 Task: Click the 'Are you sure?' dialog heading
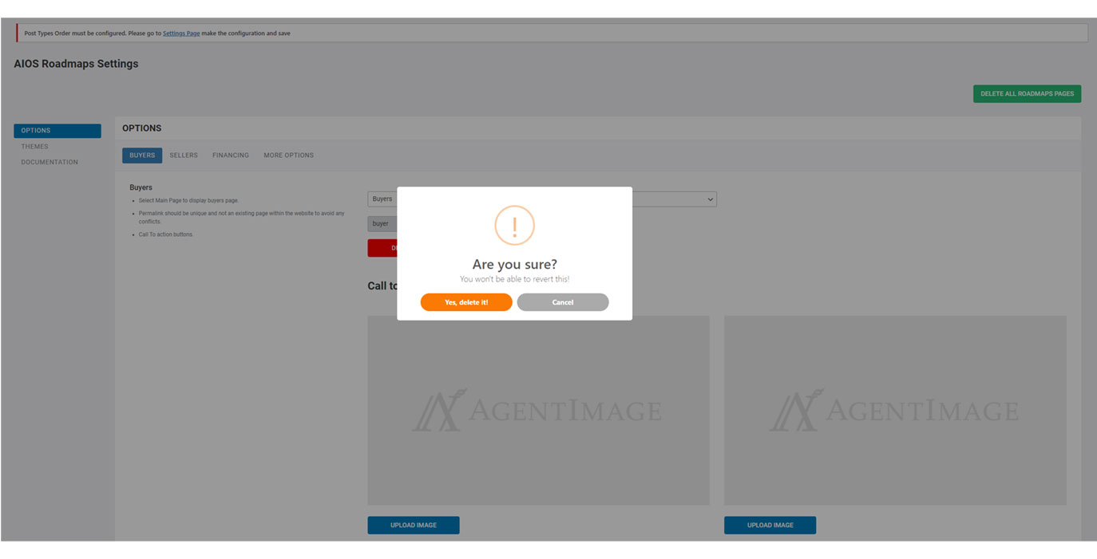[515, 265]
